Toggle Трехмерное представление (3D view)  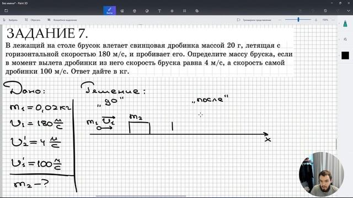(254, 20)
